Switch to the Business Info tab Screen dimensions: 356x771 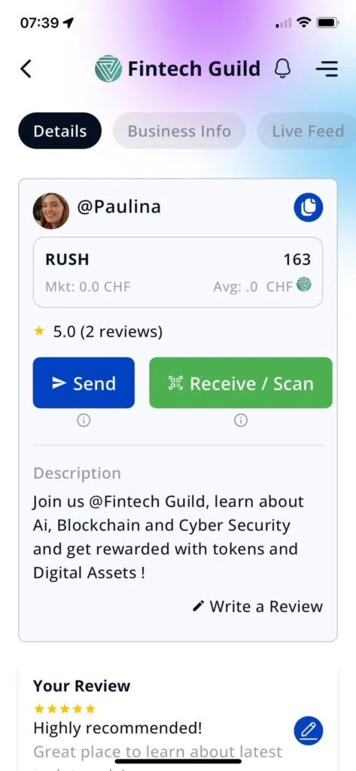(x=179, y=131)
